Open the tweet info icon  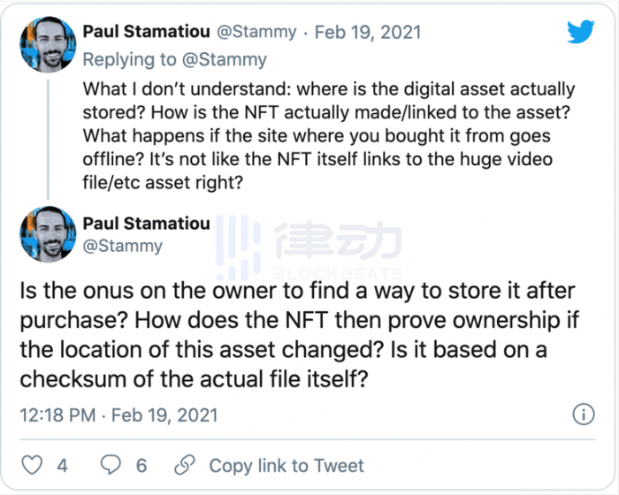[584, 415]
